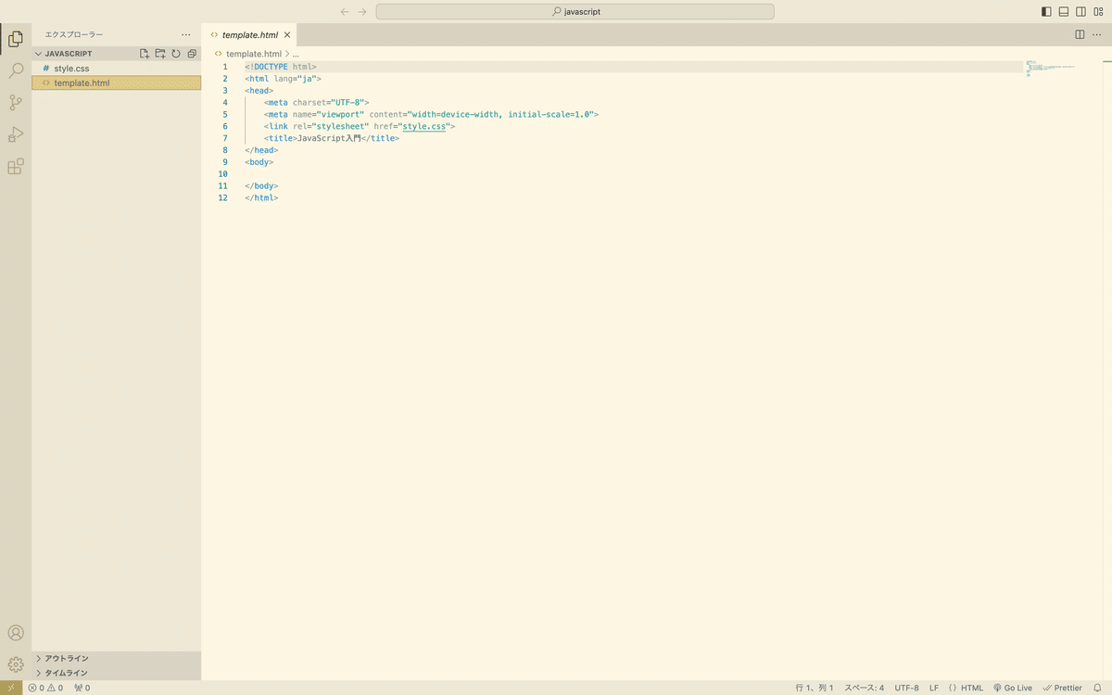This screenshot has height=695, width=1112.
Task: Change indentation via スペース: 4
Action: coord(864,688)
